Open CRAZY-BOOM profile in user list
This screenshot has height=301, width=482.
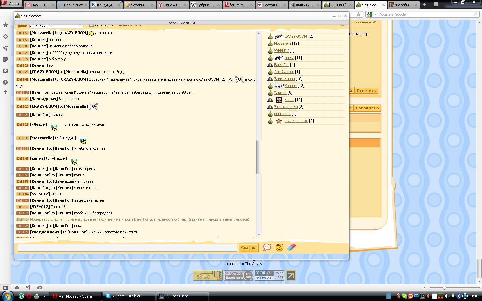(x=295, y=36)
